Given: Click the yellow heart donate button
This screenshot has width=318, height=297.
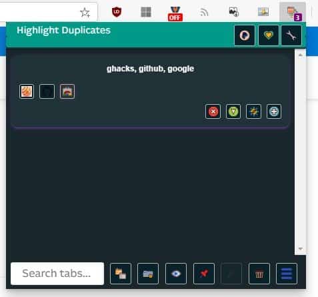Looking at the screenshot, I should (x=269, y=35).
